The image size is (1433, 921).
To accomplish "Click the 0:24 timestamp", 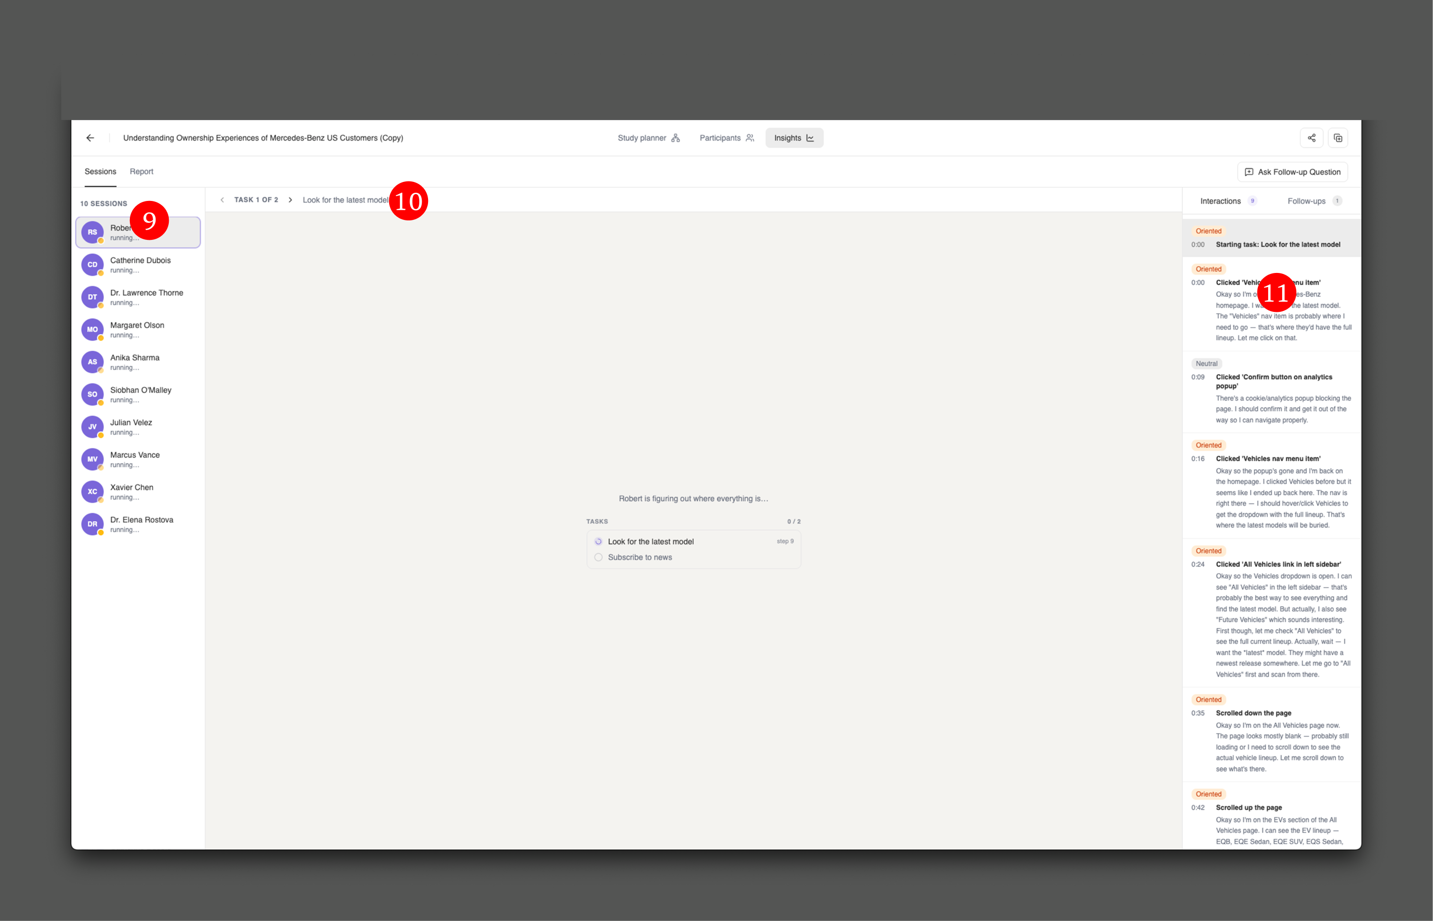I will (x=1198, y=564).
